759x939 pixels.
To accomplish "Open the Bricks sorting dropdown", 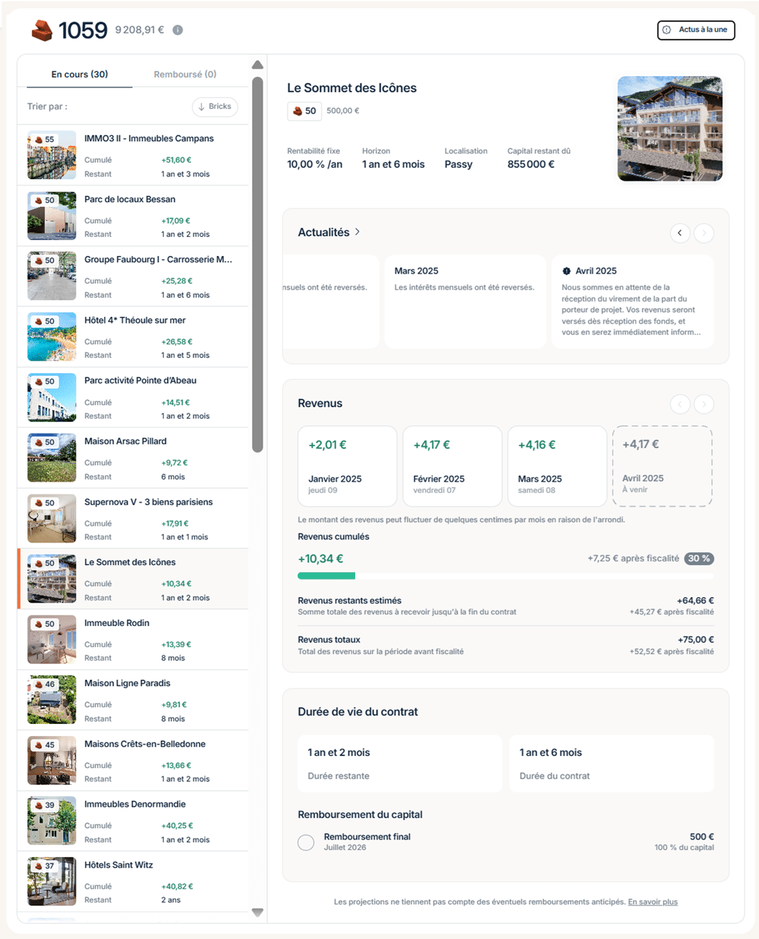I will (215, 106).
